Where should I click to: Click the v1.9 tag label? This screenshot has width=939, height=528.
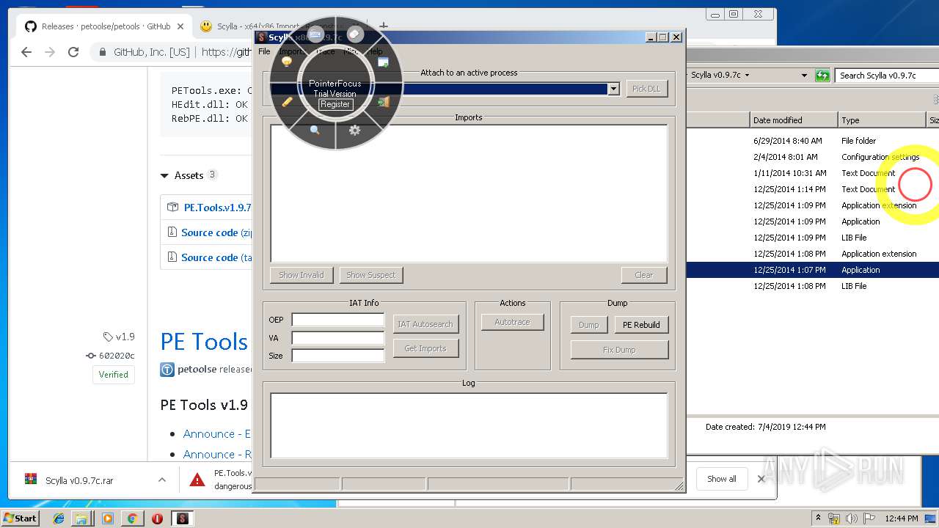pos(120,337)
